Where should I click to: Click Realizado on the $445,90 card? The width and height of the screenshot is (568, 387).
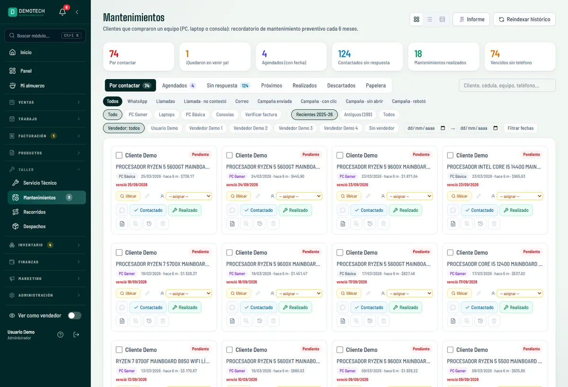tap(295, 210)
